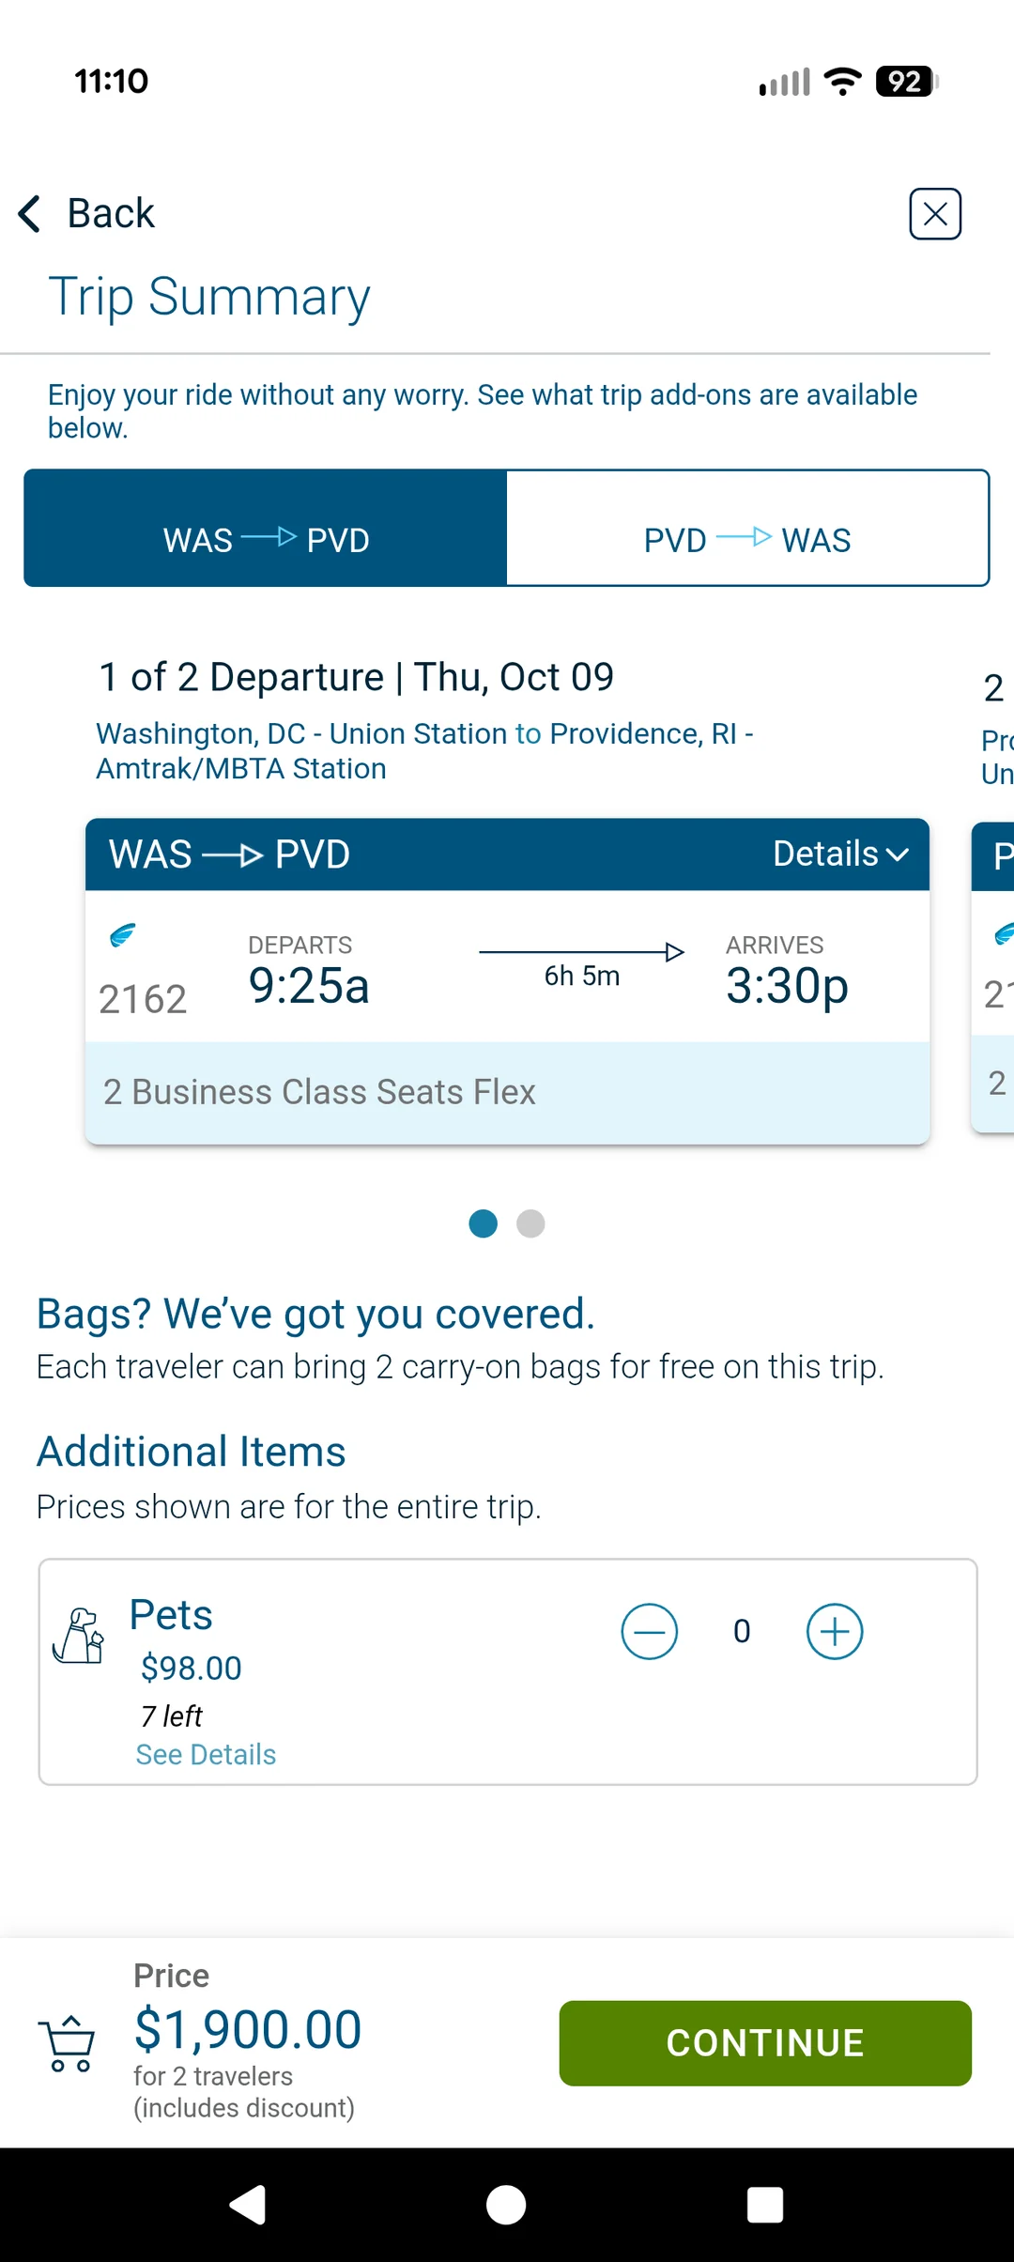The height and width of the screenshot is (2262, 1014).
Task: Tap the $1,900.00 price total
Action: 248,2029
